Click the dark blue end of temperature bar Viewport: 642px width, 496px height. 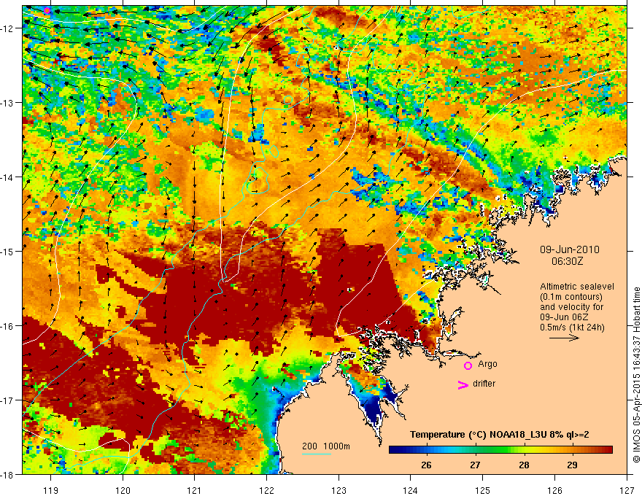point(394,450)
